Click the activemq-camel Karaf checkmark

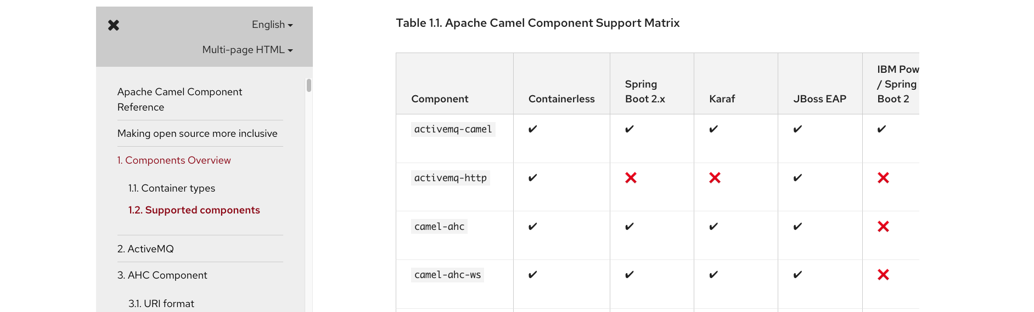coord(713,129)
